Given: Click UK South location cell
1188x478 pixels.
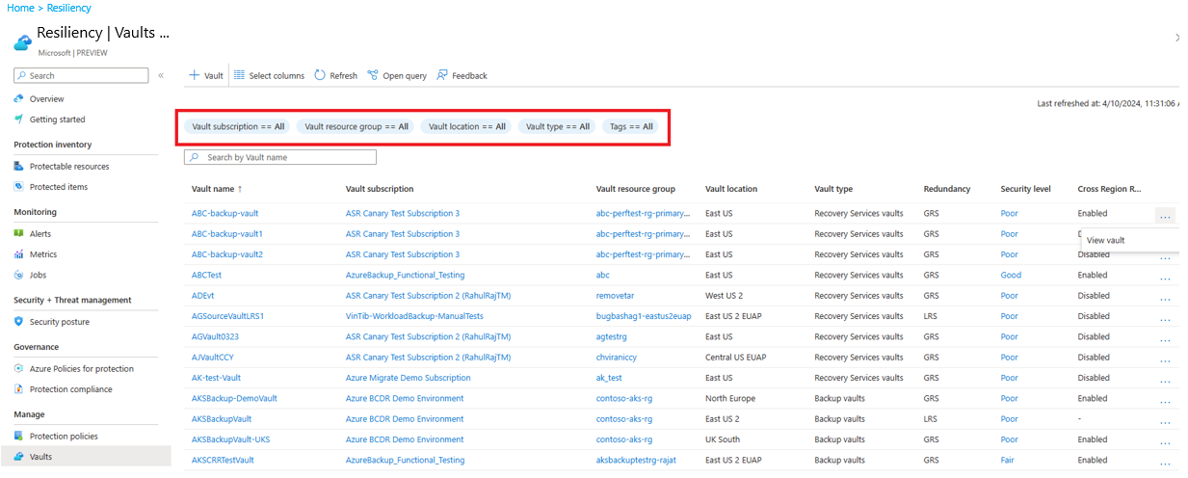Looking at the screenshot, I should (x=725, y=439).
